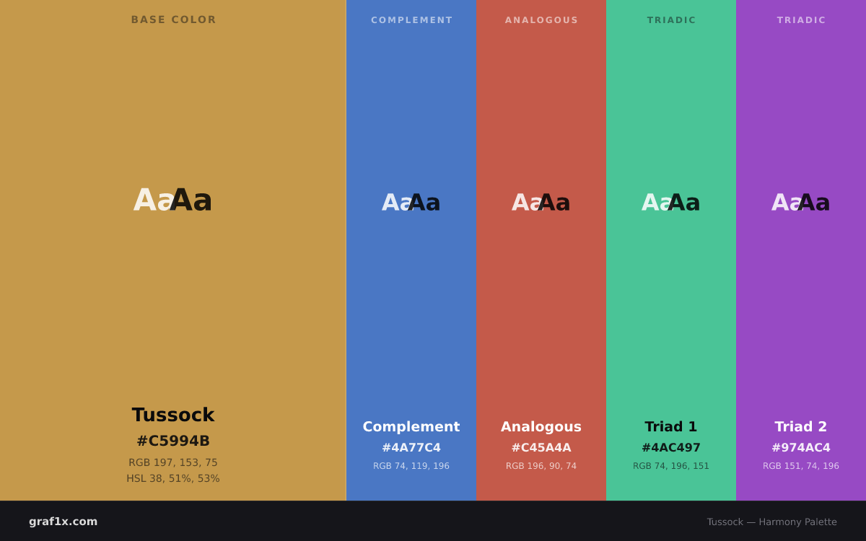Click the Aa text sample on tan base
This screenshot has height=541, width=866.
[173, 200]
